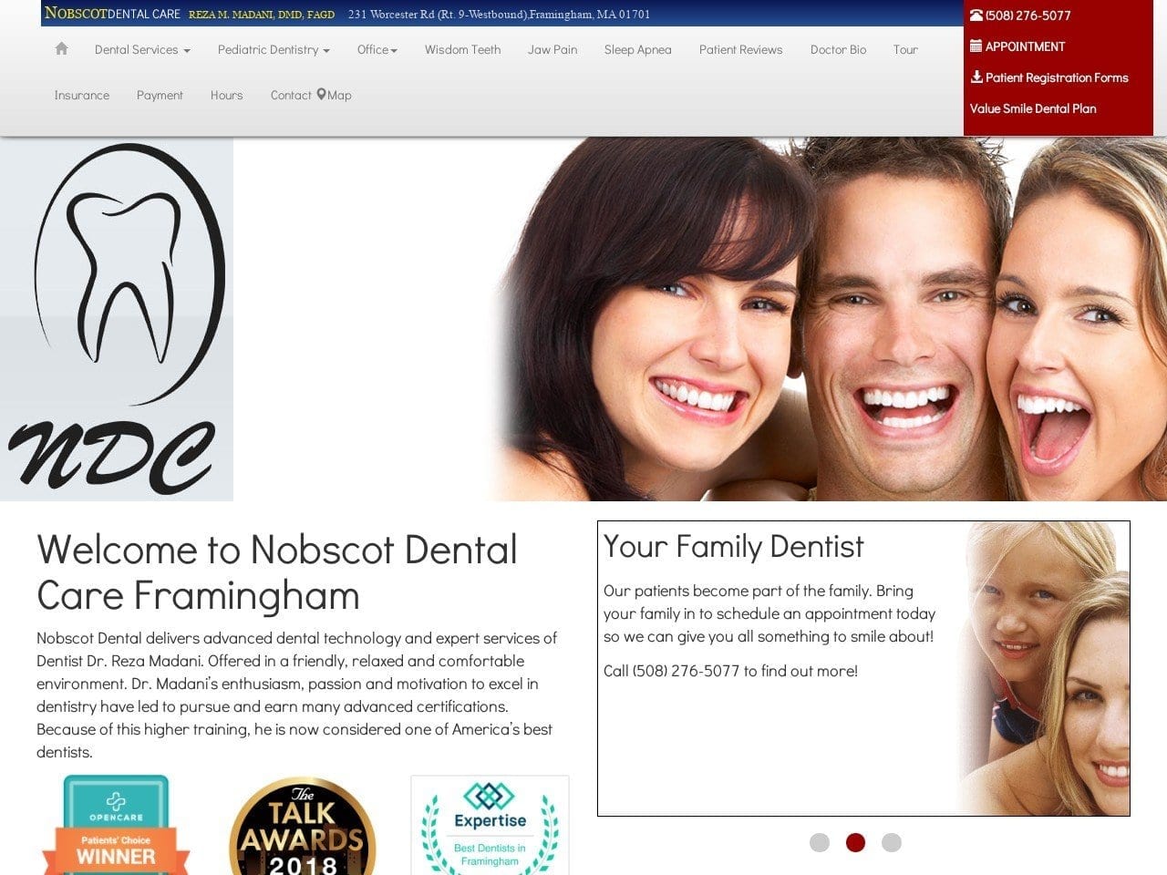Open the Contact Map page
The width and height of the screenshot is (1167, 875).
click(311, 95)
